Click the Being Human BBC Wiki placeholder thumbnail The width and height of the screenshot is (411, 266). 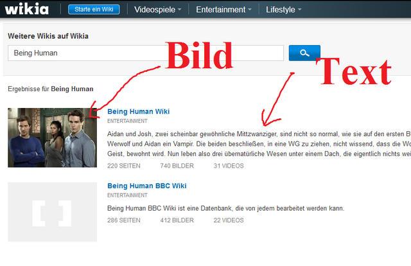(x=52, y=212)
